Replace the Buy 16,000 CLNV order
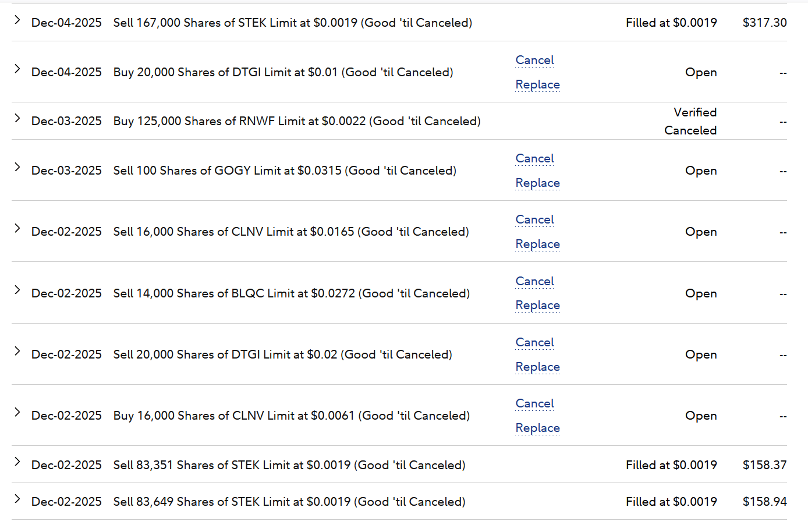Screen dimensions: 808x525 [x=537, y=428]
